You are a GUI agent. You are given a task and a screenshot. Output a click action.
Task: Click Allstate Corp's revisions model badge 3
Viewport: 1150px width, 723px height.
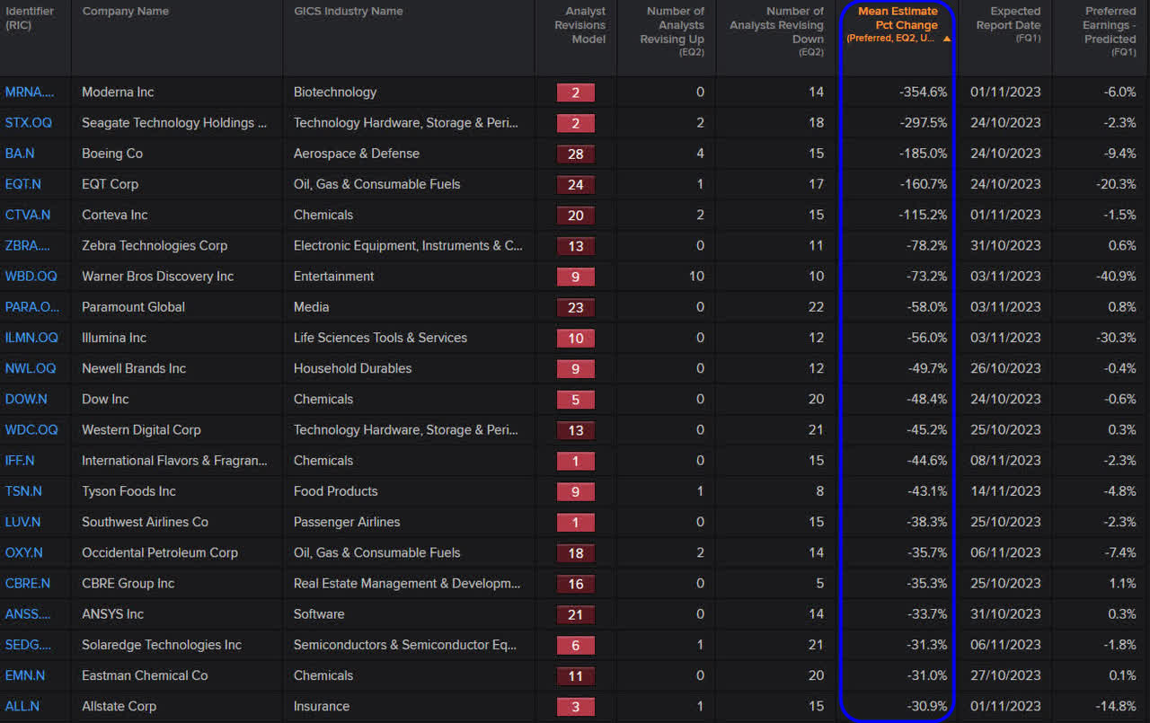coord(575,707)
